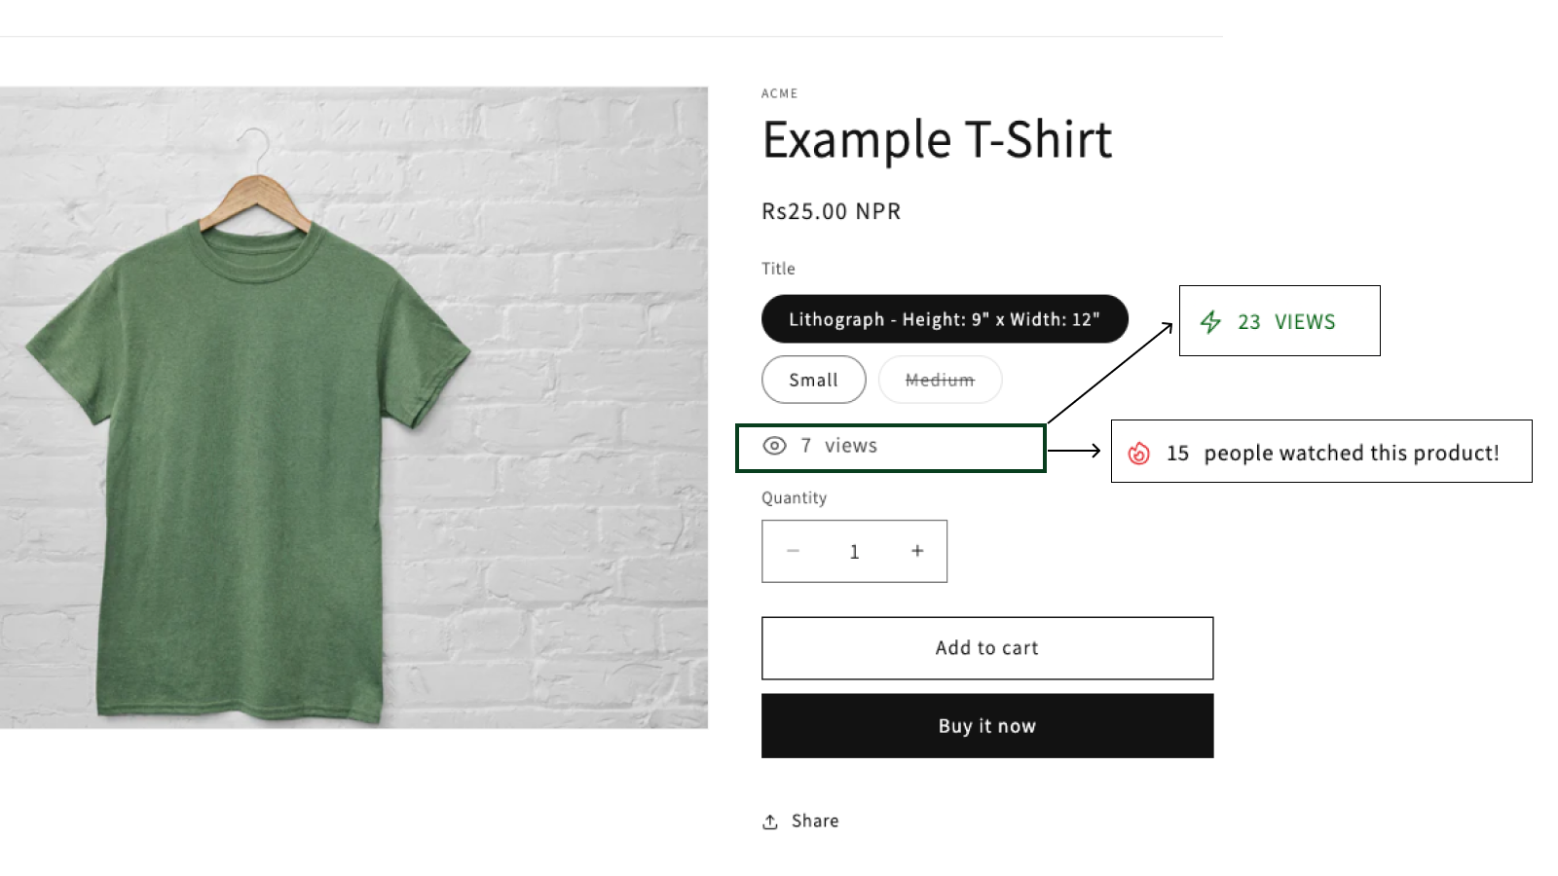
Task: Click the ACME vendor label
Action: pyautogui.click(x=779, y=93)
